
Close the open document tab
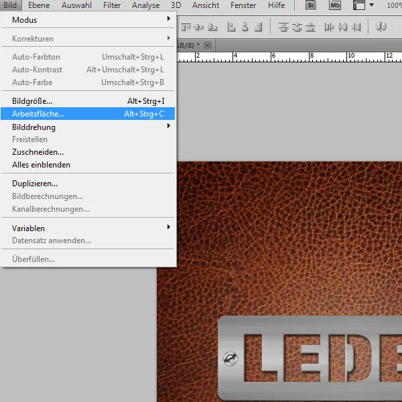207,45
